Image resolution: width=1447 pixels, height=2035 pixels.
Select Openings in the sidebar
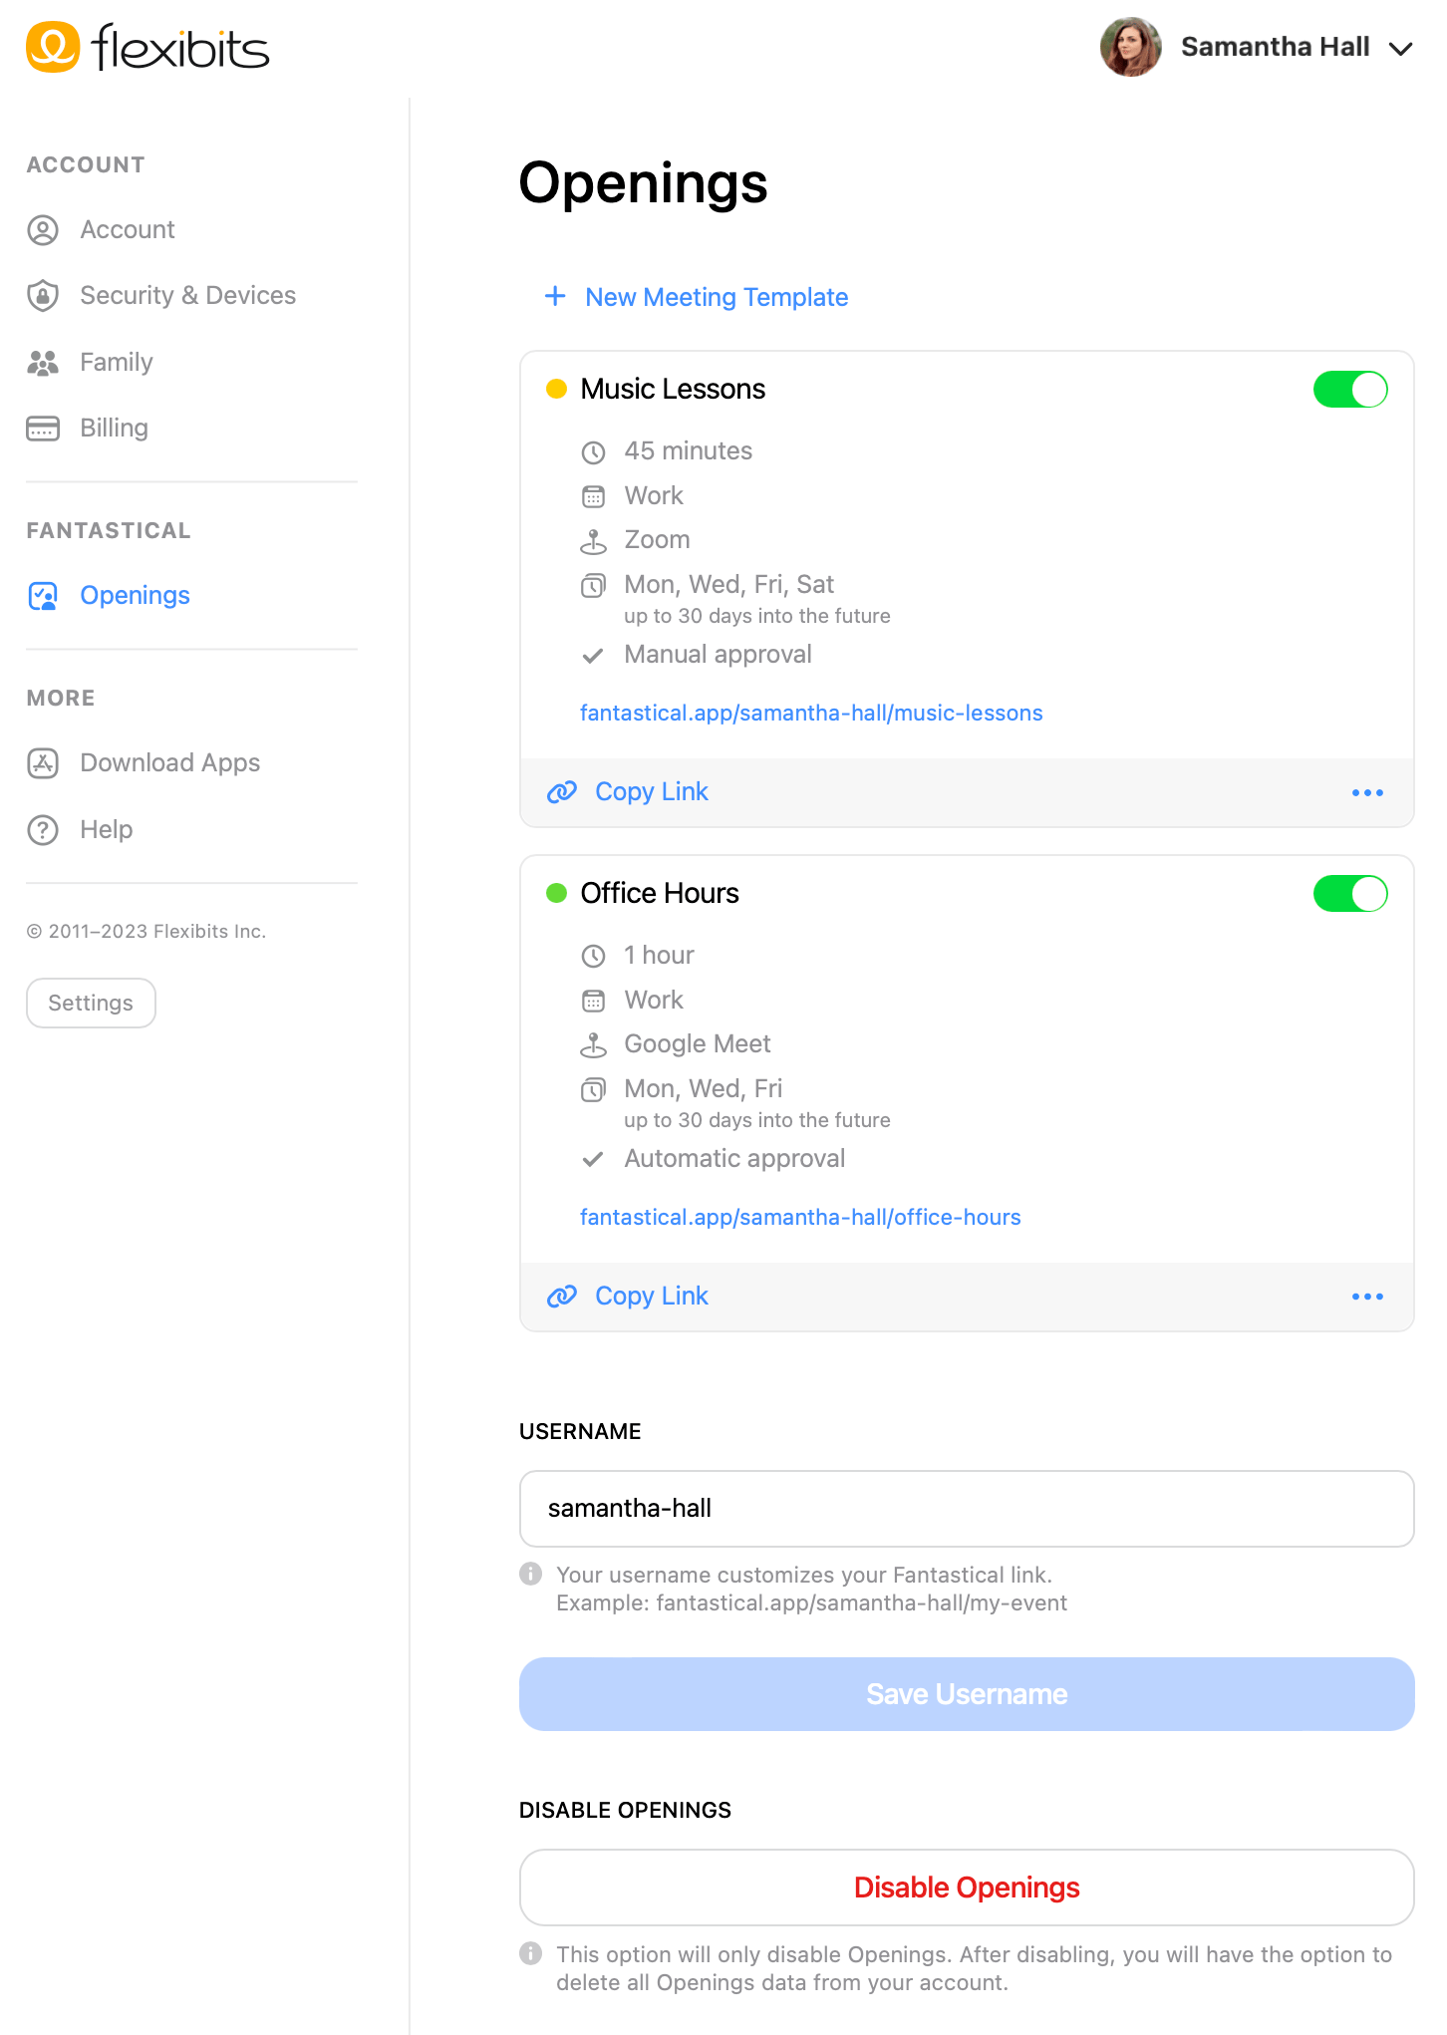pyautogui.click(x=136, y=596)
